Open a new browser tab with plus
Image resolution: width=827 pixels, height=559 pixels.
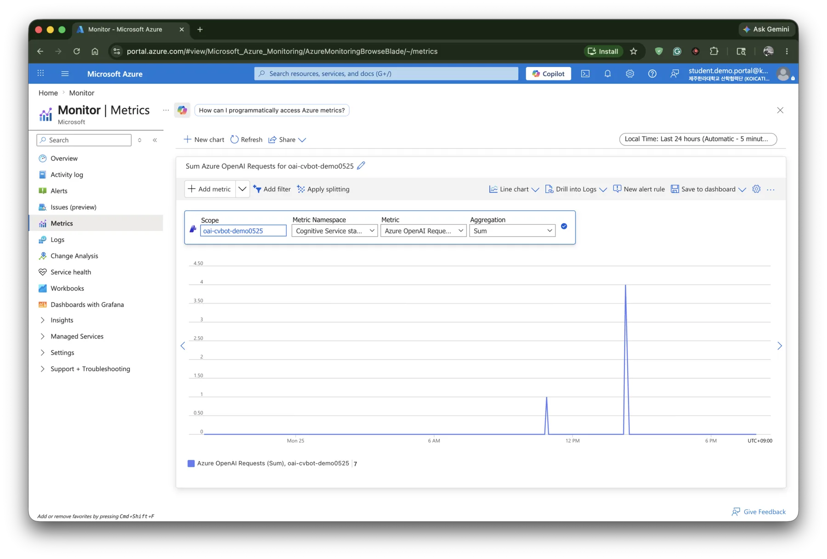[200, 29]
